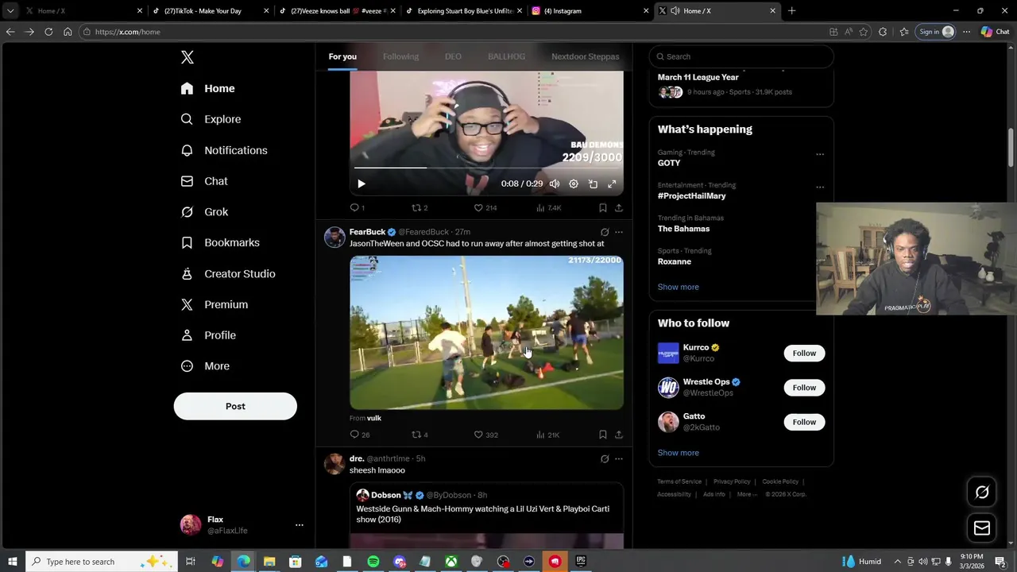Switch to the DEO timeline tab
The image size is (1017, 572).
453,56
